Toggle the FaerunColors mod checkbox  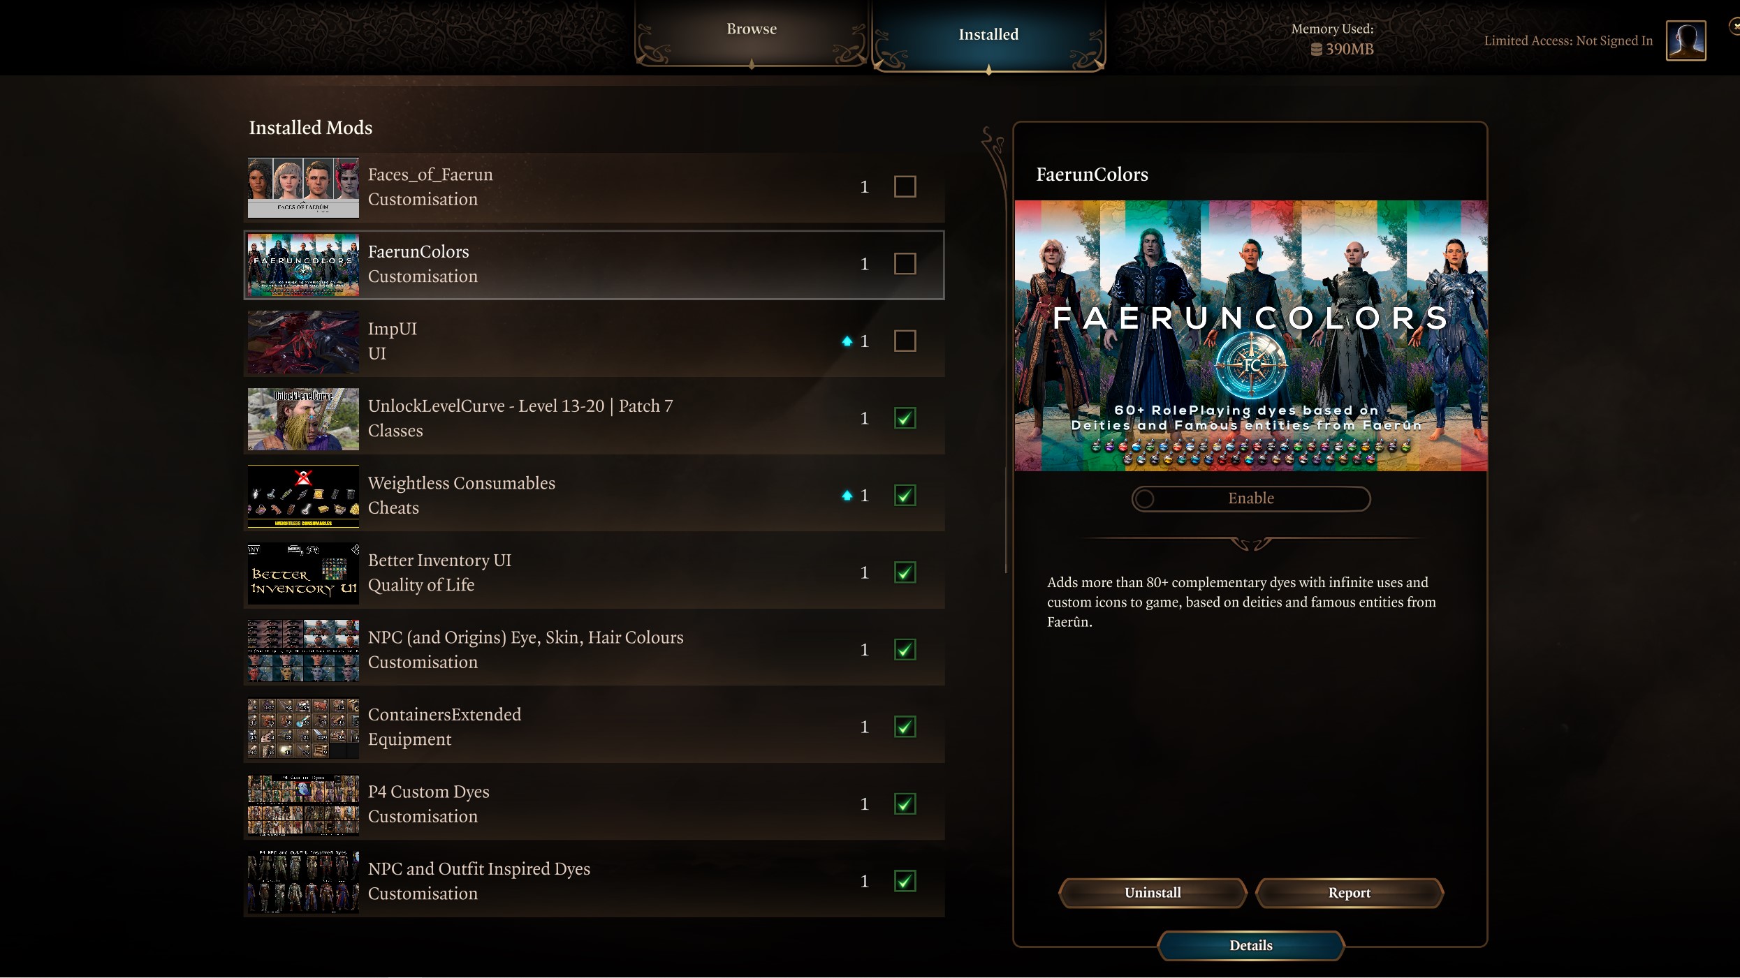coord(905,264)
